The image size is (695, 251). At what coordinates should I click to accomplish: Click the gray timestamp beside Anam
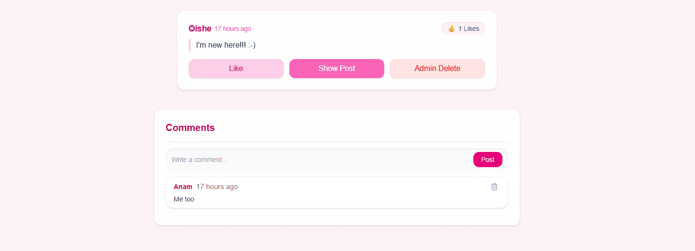pos(217,187)
